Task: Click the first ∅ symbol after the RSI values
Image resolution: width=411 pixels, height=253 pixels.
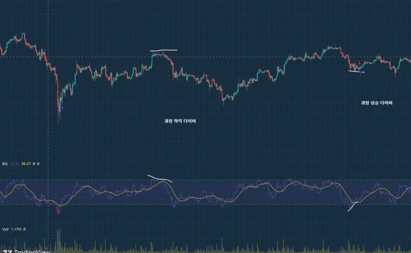Action: coord(34,164)
